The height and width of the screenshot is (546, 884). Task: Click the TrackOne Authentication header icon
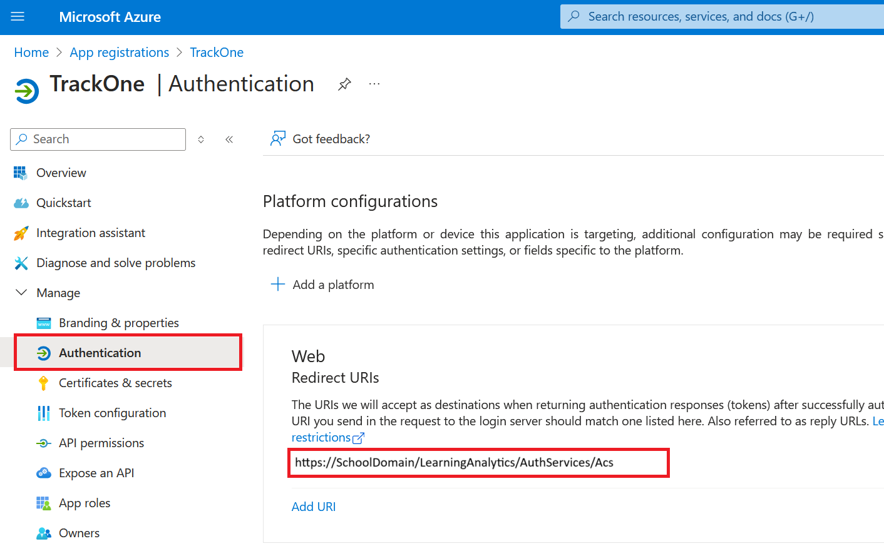(x=26, y=91)
